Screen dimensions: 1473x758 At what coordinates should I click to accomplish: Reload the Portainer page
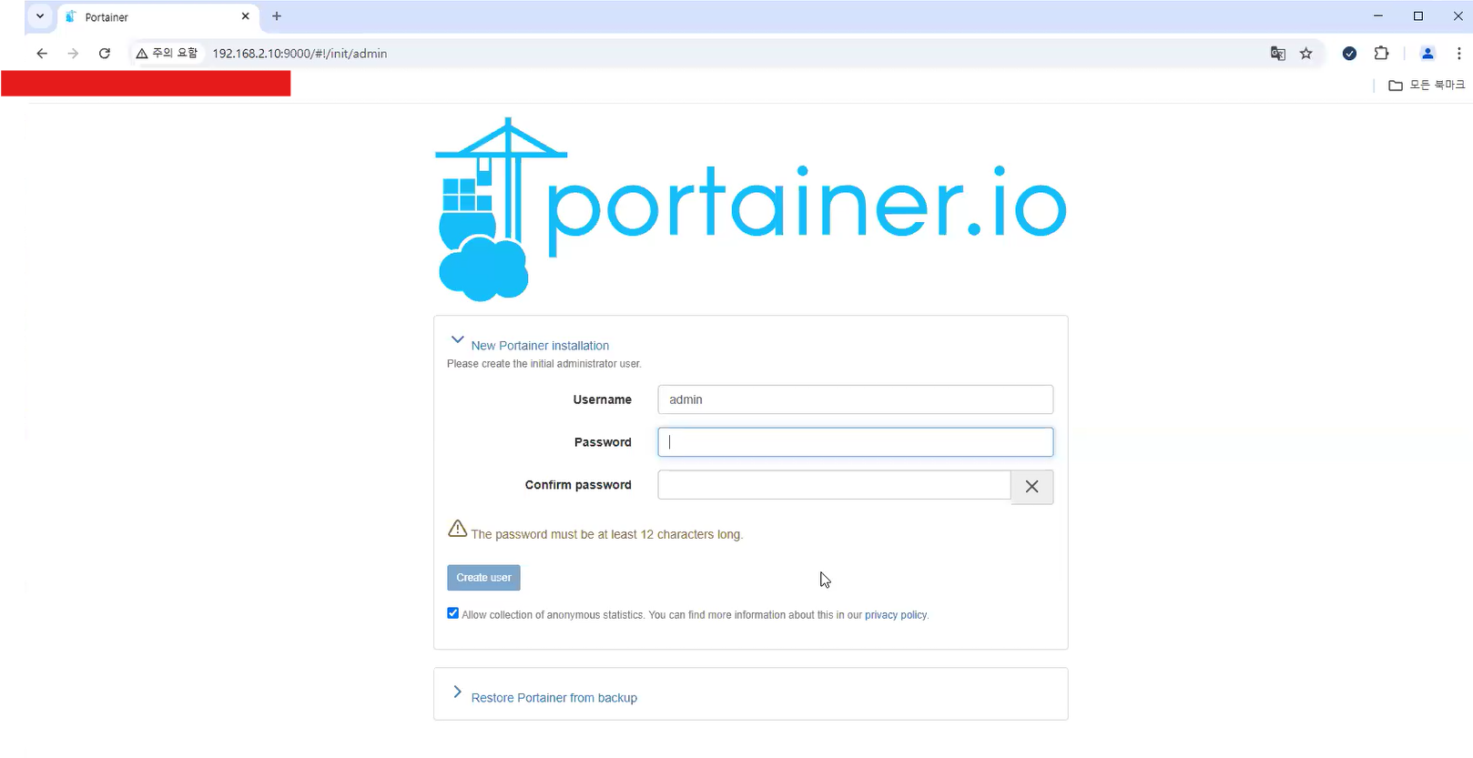tap(105, 54)
